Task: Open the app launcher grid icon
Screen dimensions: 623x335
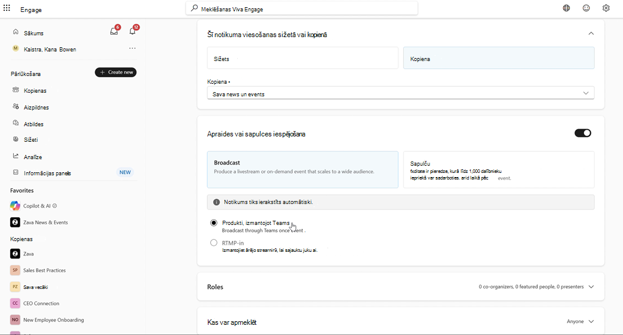Action: (x=7, y=8)
